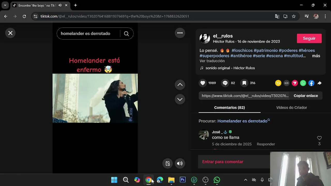Open File Explorer from taskbar

click(171, 180)
